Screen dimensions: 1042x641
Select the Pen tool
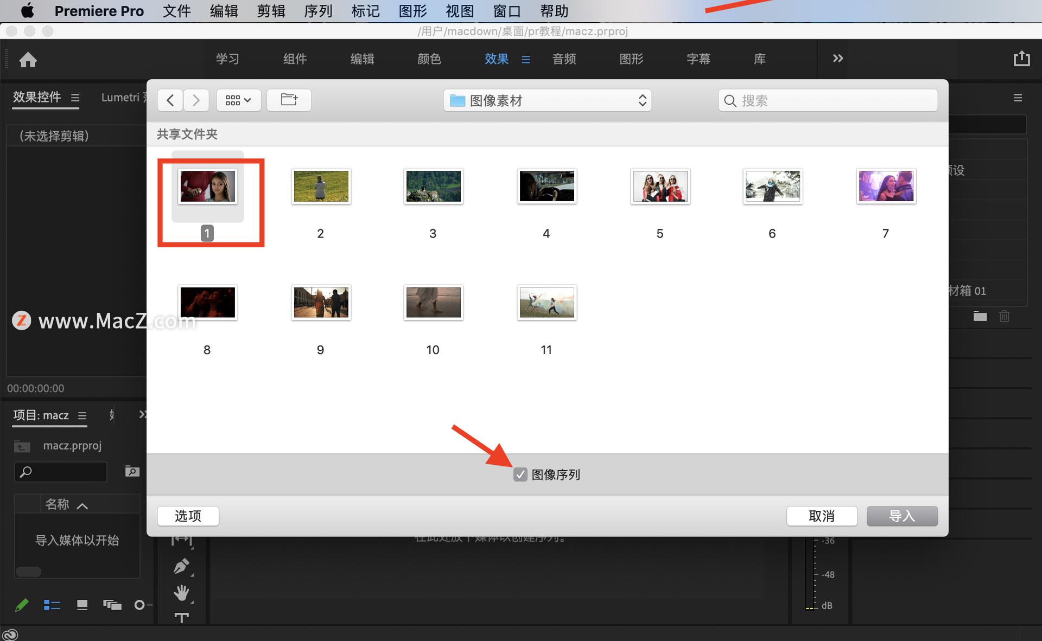pyautogui.click(x=181, y=566)
